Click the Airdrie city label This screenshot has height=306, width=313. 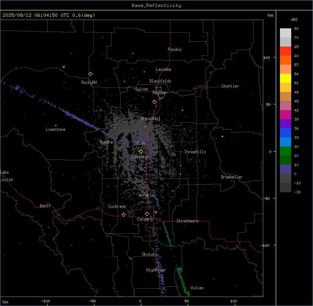(147, 195)
